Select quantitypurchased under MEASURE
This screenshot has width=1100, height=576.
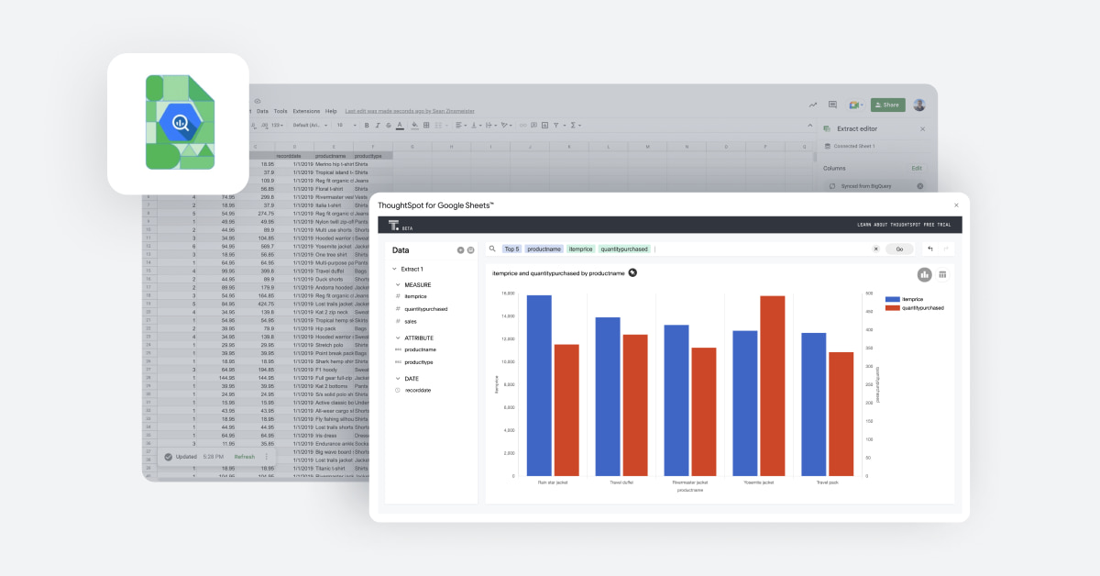click(x=426, y=309)
